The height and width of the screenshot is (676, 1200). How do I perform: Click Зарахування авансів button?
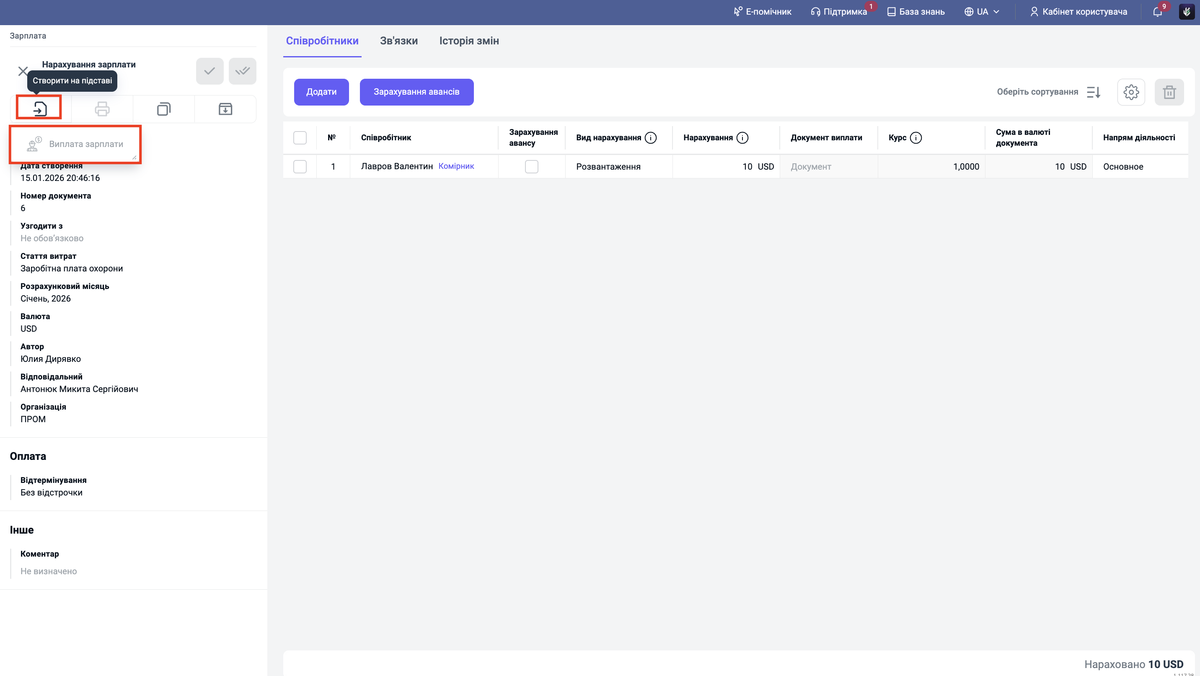[x=416, y=92]
